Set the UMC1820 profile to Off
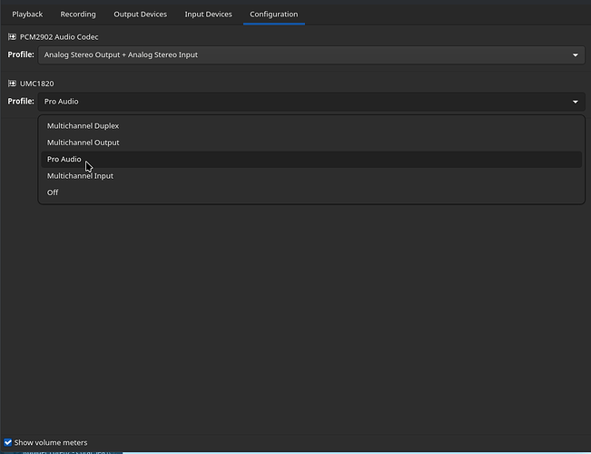 coord(311,192)
